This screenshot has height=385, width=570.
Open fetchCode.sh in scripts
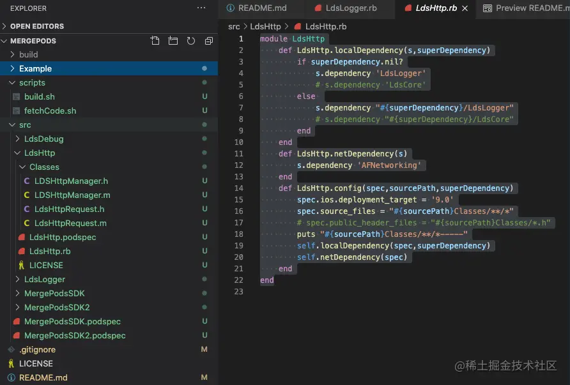coord(50,111)
